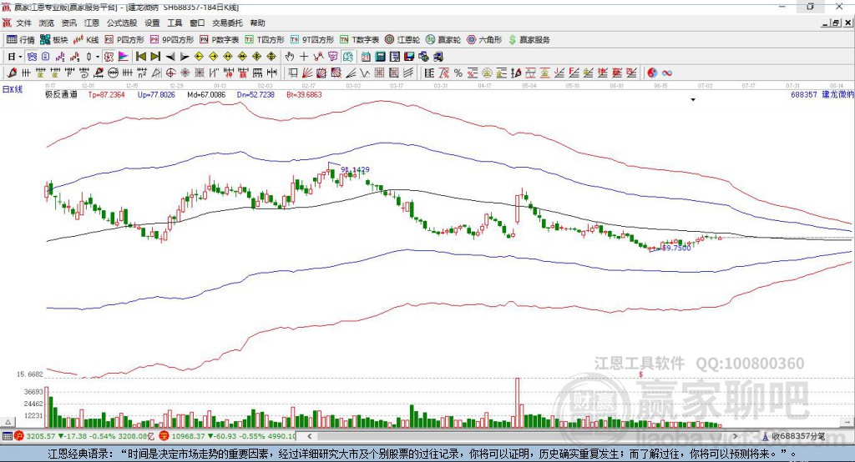This screenshot has width=855, height=462.
Task: Click the 98.1429 high price label
Action: (355, 169)
